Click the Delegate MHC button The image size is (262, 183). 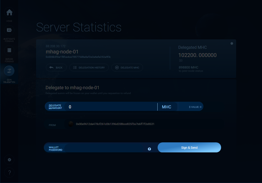tap(127, 67)
